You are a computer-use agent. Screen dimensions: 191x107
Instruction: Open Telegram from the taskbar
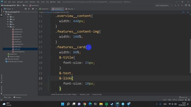point(128,104)
